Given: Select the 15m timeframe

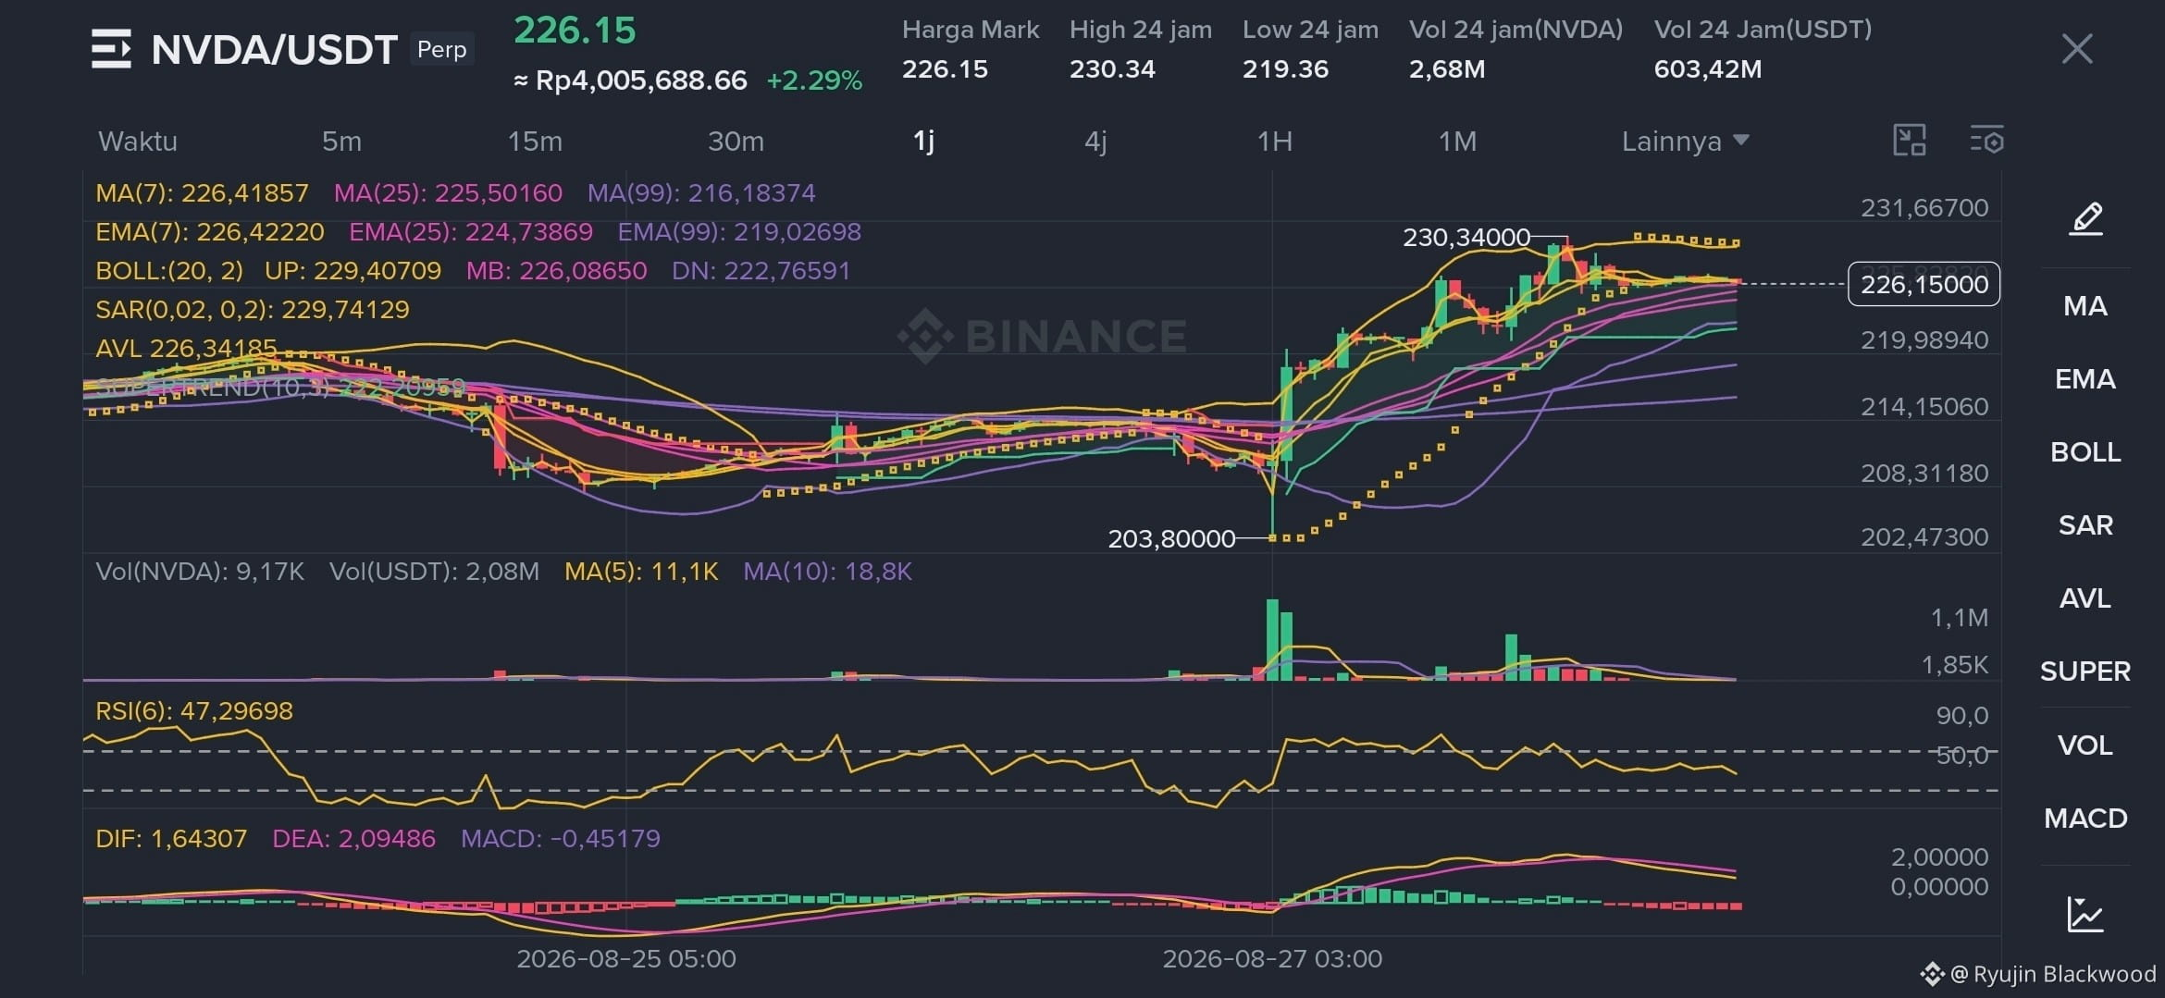Looking at the screenshot, I should point(535,142).
